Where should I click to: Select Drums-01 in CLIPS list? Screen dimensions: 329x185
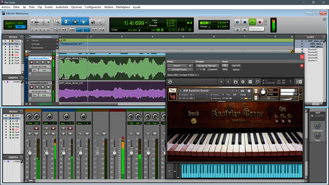tap(313, 49)
